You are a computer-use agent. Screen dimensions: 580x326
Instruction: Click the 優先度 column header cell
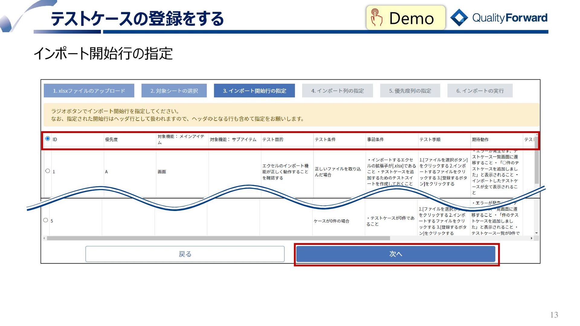pyautogui.click(x=111, y=139)
